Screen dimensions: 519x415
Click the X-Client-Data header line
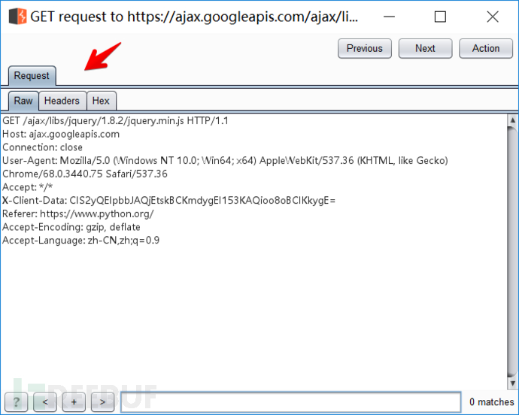click(168, 200)
